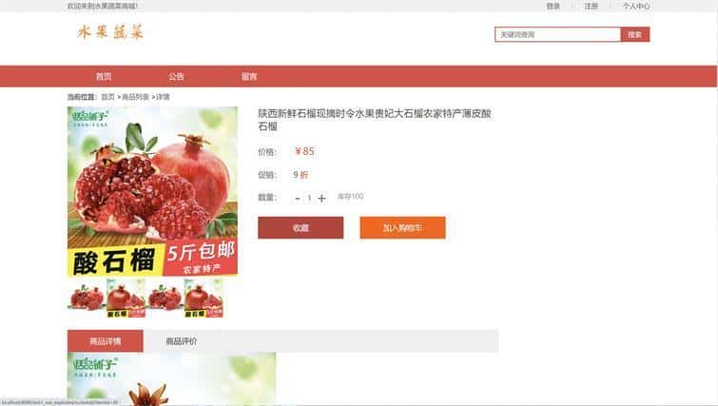Select the 商品详情 details tab
The image size is (718, 406).
click(106, 341)
